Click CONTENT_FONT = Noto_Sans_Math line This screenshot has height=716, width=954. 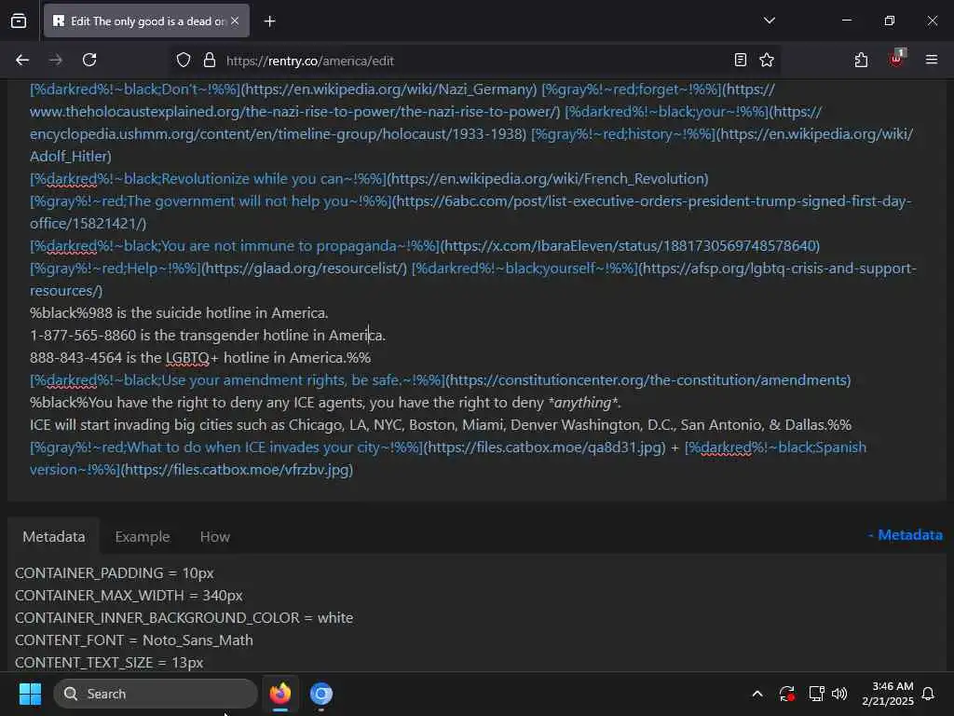[134, 640]
